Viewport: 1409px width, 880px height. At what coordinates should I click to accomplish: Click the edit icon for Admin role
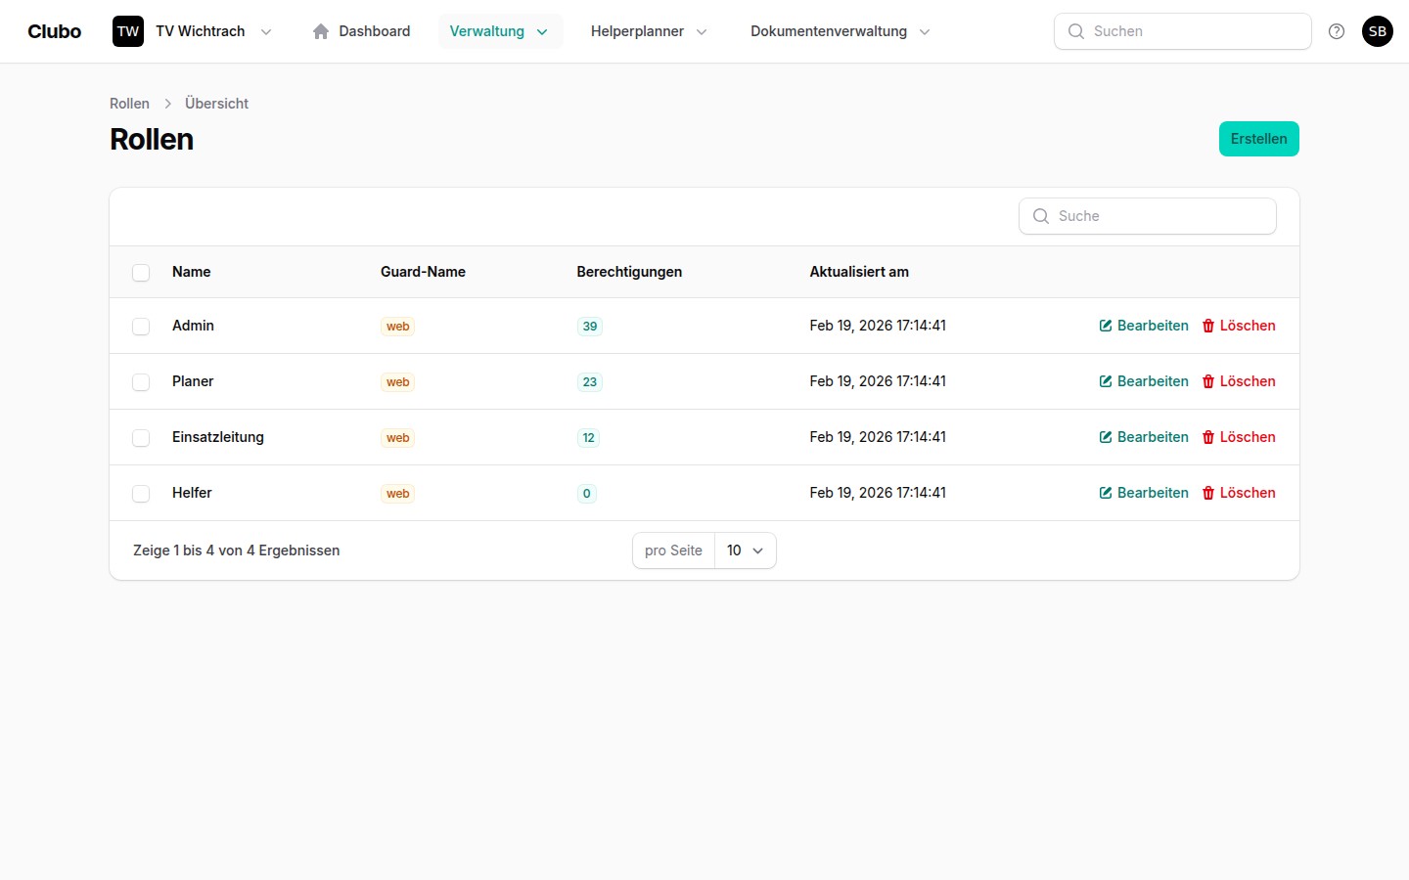[x=1106, y=326]
